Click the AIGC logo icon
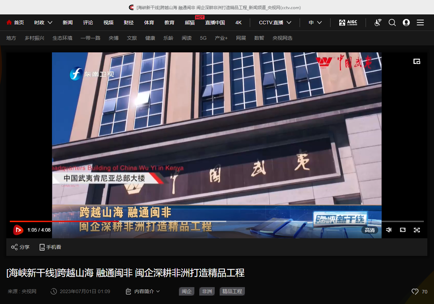The width and height of the screenshot is (434, 304). 348,22
